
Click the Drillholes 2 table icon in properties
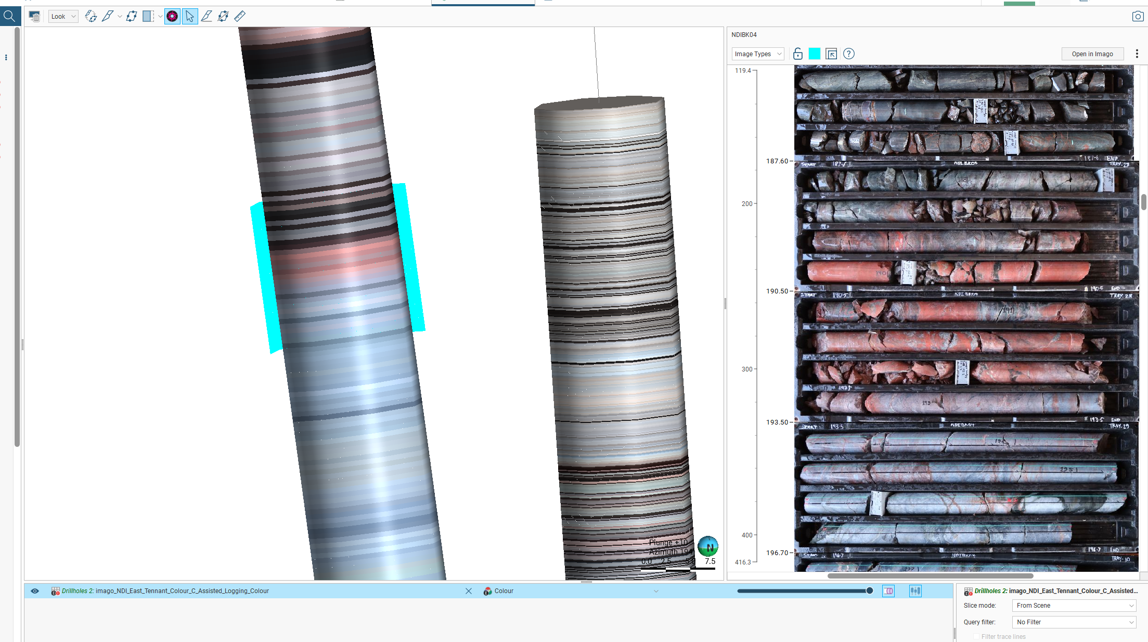[968, 591]
